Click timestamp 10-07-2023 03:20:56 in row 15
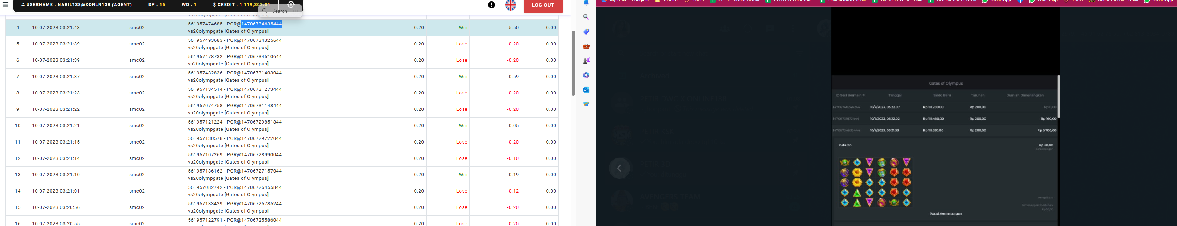Viewport: 1177px width, 226px height. [x=56, y=207]
